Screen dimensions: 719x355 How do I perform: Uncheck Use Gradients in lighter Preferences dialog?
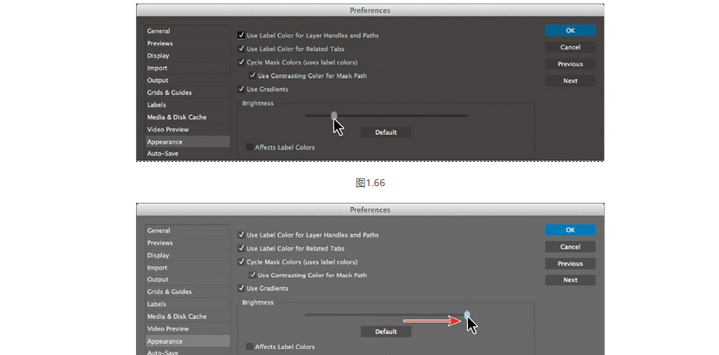click(241, 288)
